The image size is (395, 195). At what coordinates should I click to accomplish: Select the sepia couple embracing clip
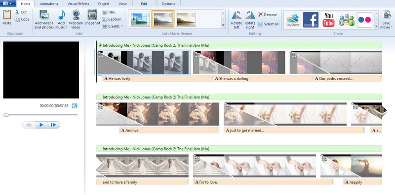158,114
